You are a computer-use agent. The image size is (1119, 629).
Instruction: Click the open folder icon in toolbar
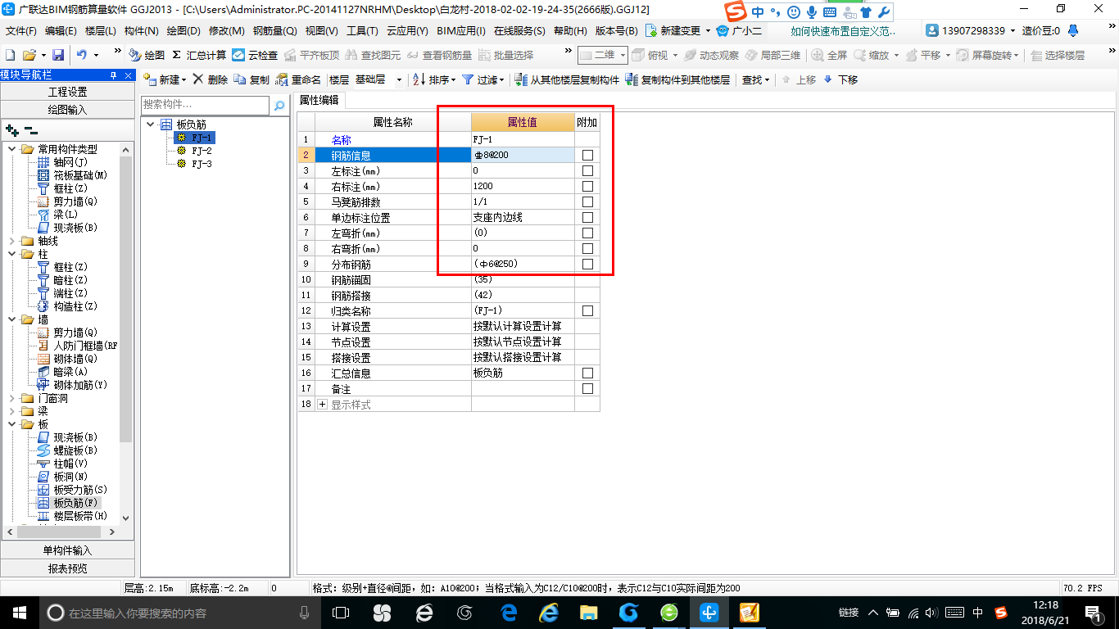click(29, 55)
